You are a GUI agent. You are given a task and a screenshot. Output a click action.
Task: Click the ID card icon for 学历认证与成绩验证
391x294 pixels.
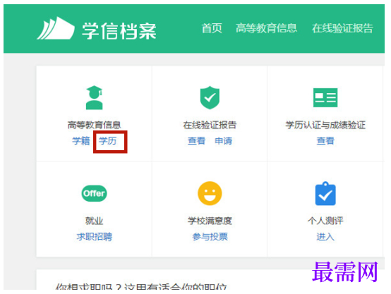tap(325, 97)
